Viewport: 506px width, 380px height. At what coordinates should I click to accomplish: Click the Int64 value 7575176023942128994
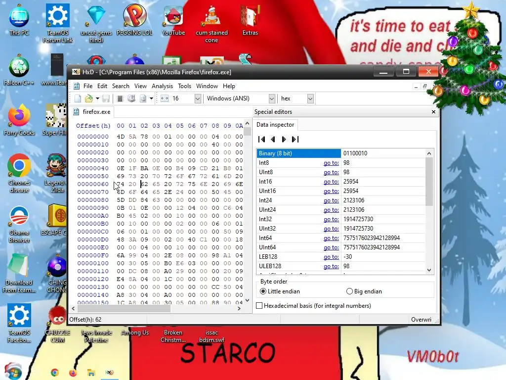pyautogui.click(x=372, y=238)
